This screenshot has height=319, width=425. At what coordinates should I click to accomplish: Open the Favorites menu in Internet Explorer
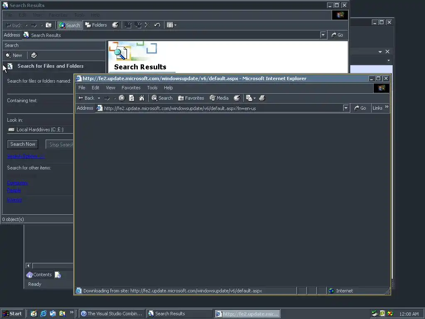click(x=131, y=88)
